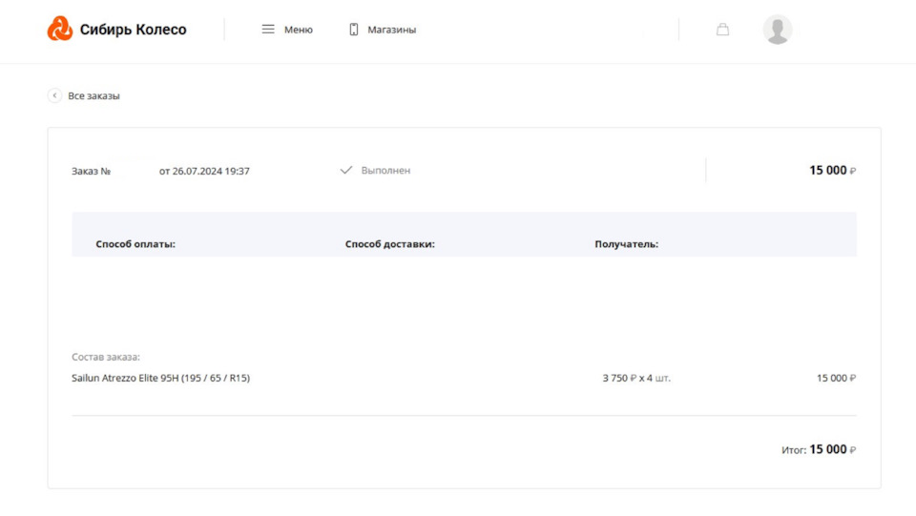Open the Меню navigation item

[298, 30]
